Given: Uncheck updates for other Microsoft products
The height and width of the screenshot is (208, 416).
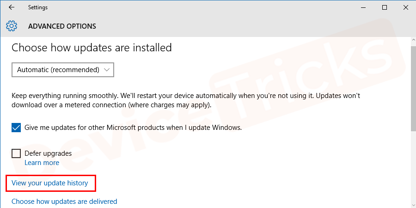Looking at the screenshot, I should (x=16, y=128).
